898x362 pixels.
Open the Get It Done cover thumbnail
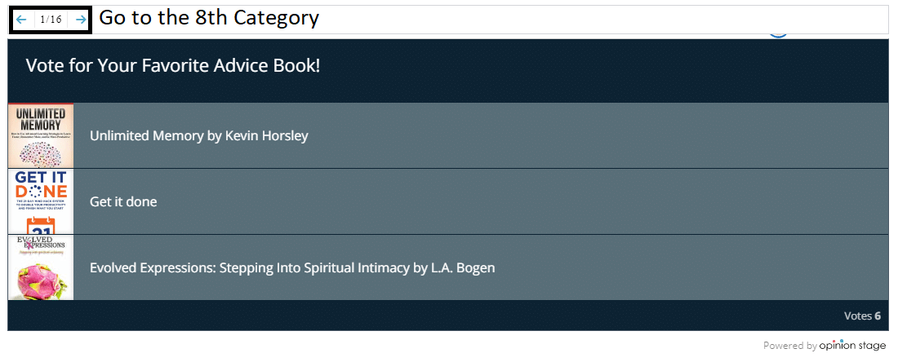tap(41, 201)
